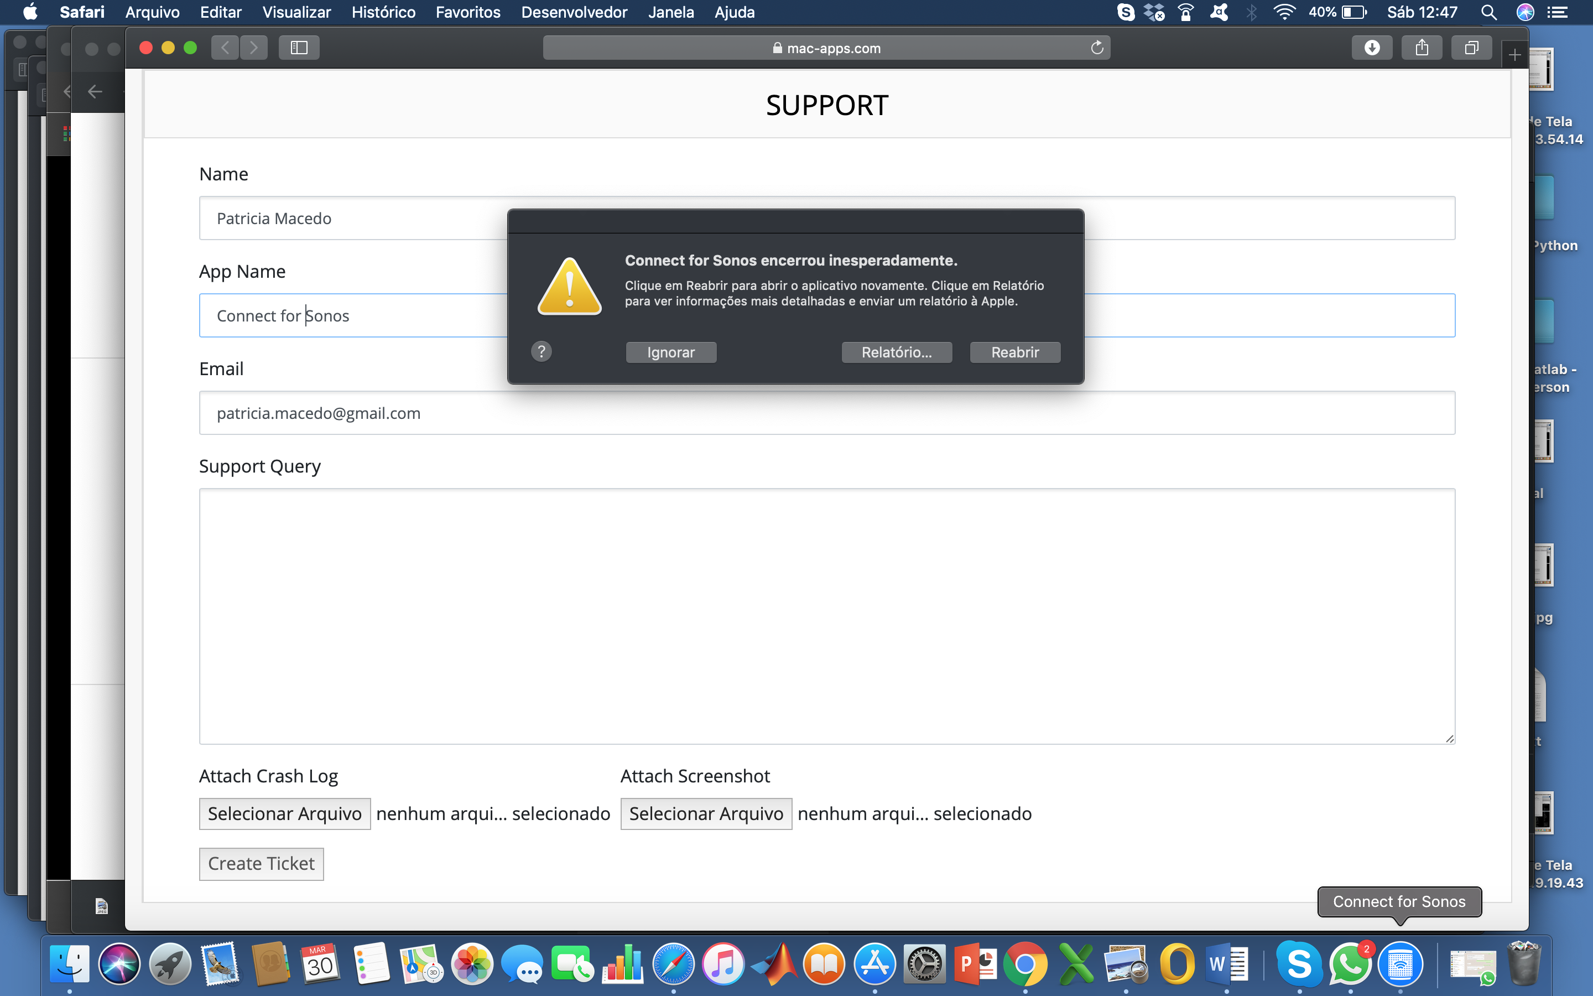The height and width of the screenshot is (996, 1593).
Task: Open Photos in the Dock
Action: pos(472,964)
